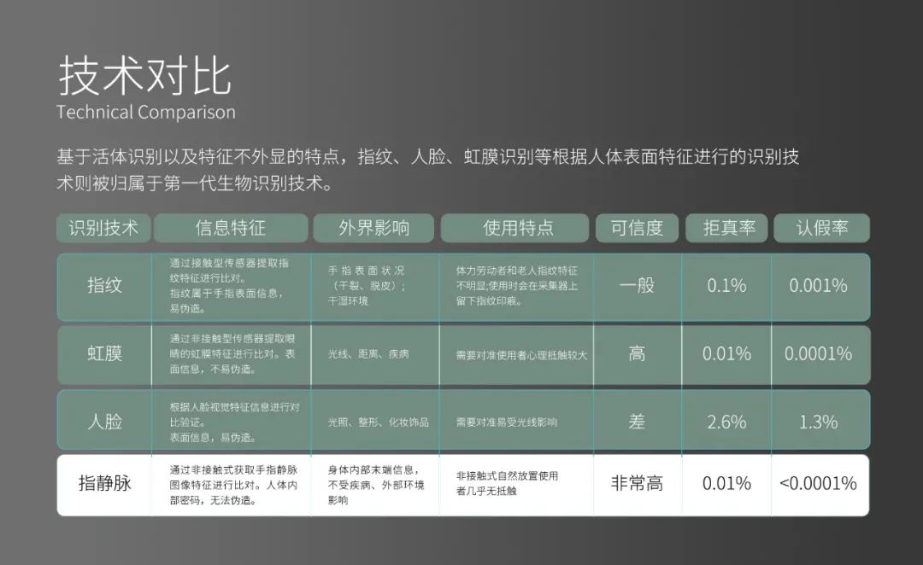
Task: Click the 差 credibility value
Action: (637, 422)
